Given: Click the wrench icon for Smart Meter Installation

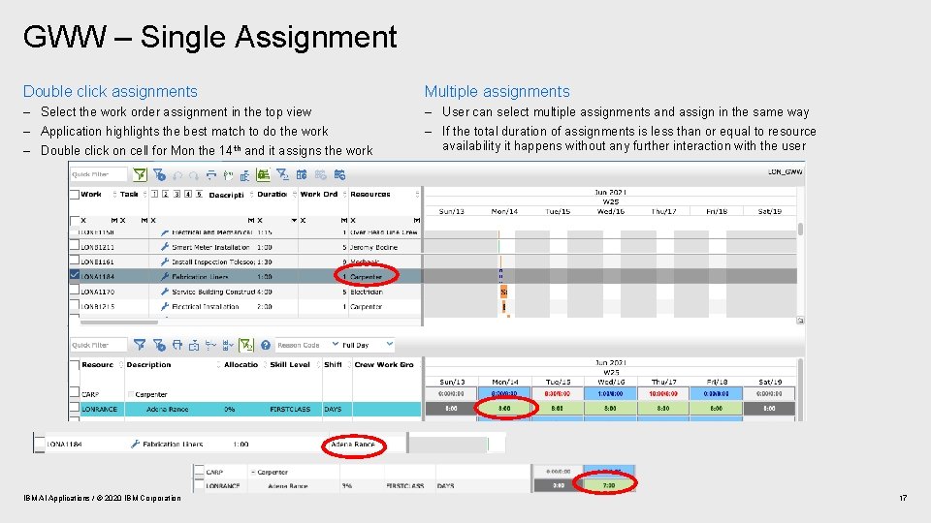Looking at the screenshot, I should pyautogui.click(x=165, y=247).
